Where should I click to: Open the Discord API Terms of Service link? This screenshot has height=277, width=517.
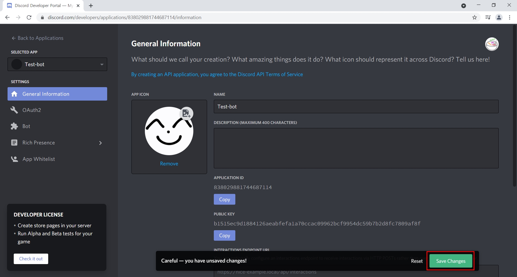point(217,74)
